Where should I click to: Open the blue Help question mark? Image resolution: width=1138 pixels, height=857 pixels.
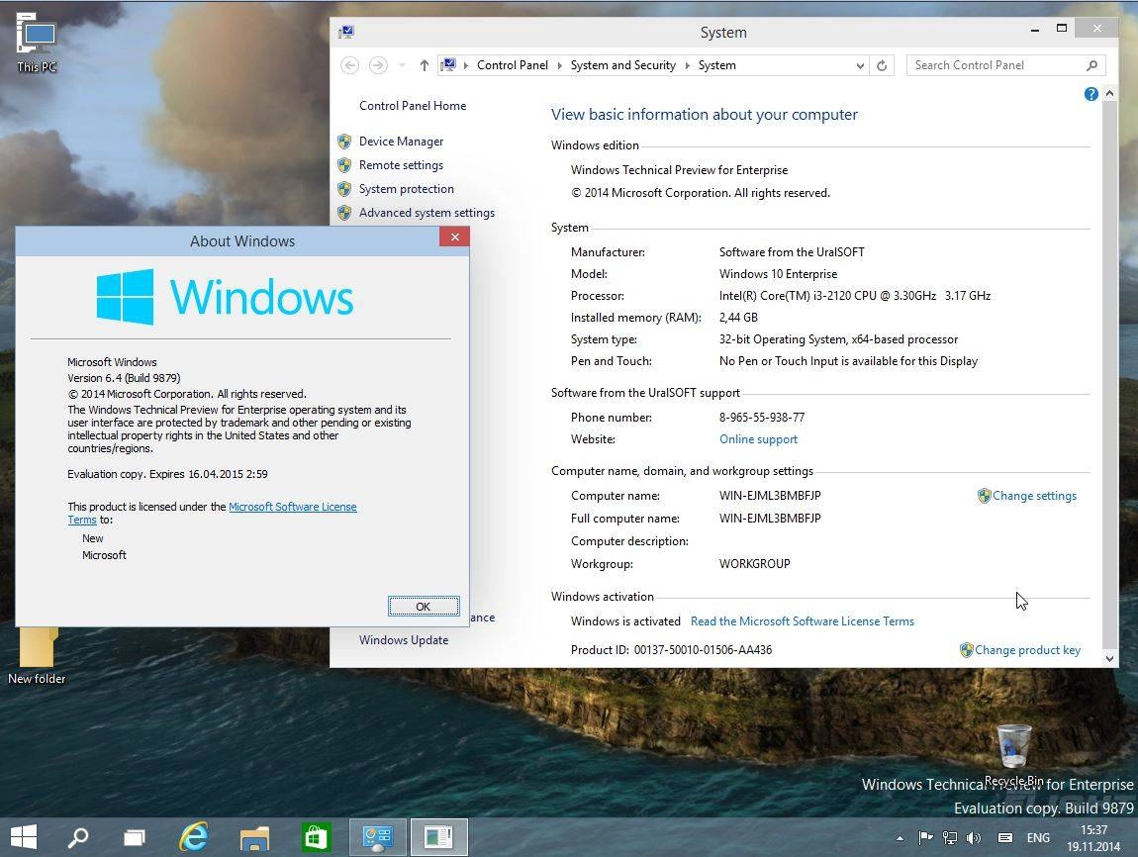tap(1091, 94)
